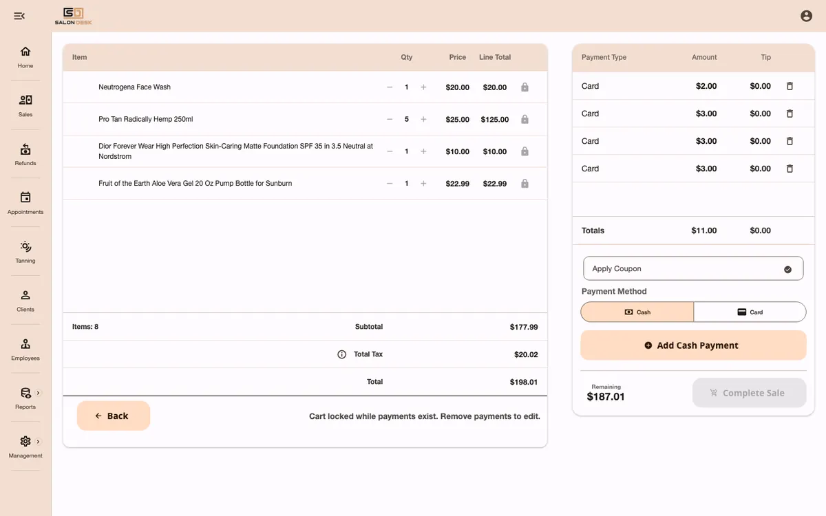826x516 pixels.
Task: Click the $22.99 price of Aloe Vera Gel
Action: (x=458, y=184)
